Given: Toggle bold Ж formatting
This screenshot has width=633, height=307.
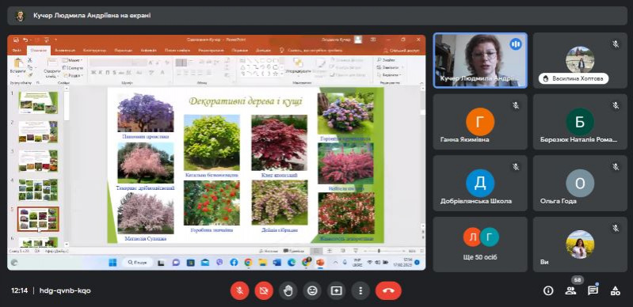Looking at the screenshot, I should pyautogui.click(x=93, y=73).
